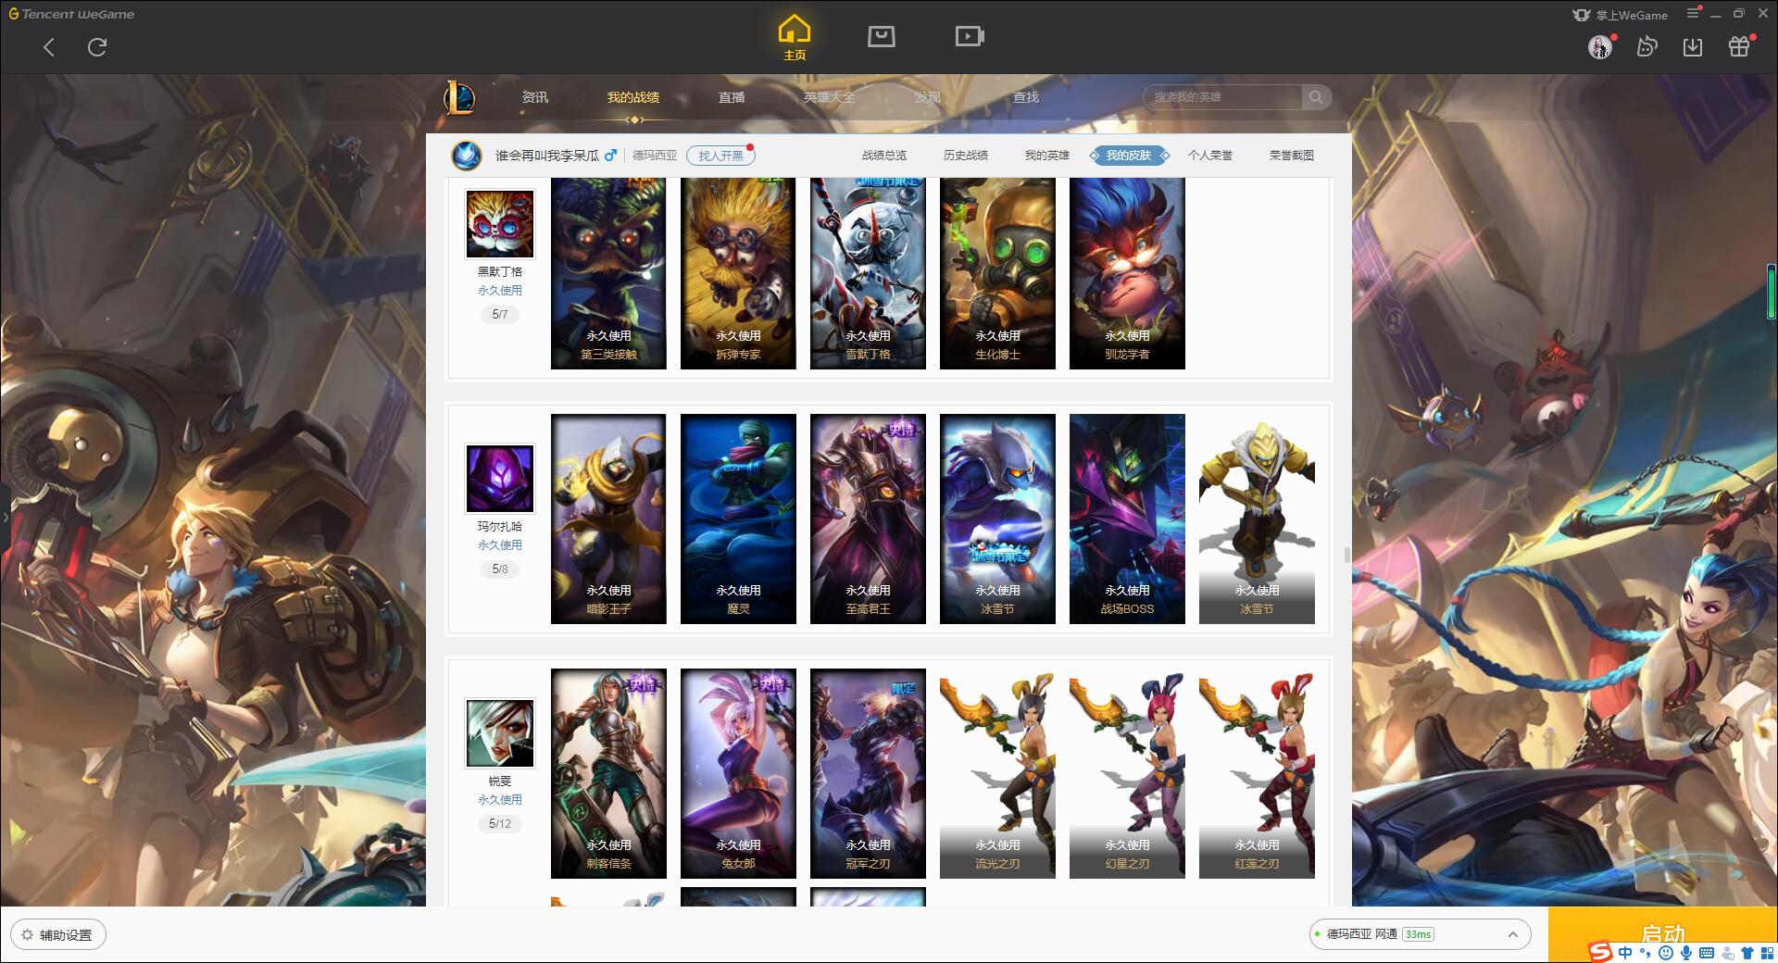Open the store icon in top bar
Viewport: 1778px width, 963px height.
click(882, 37)
